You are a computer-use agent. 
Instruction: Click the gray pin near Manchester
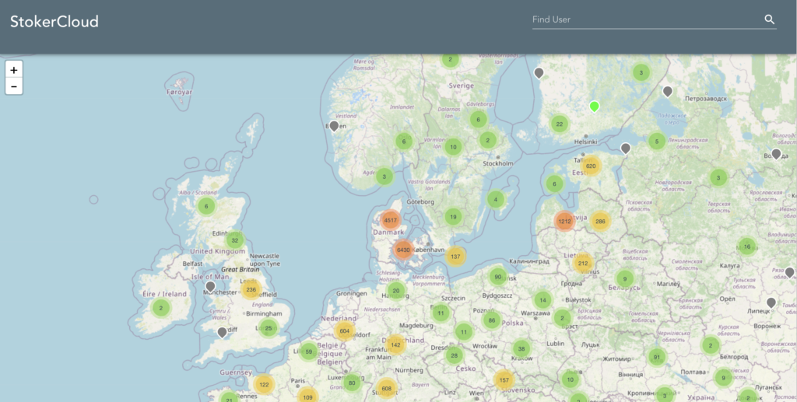210,286
